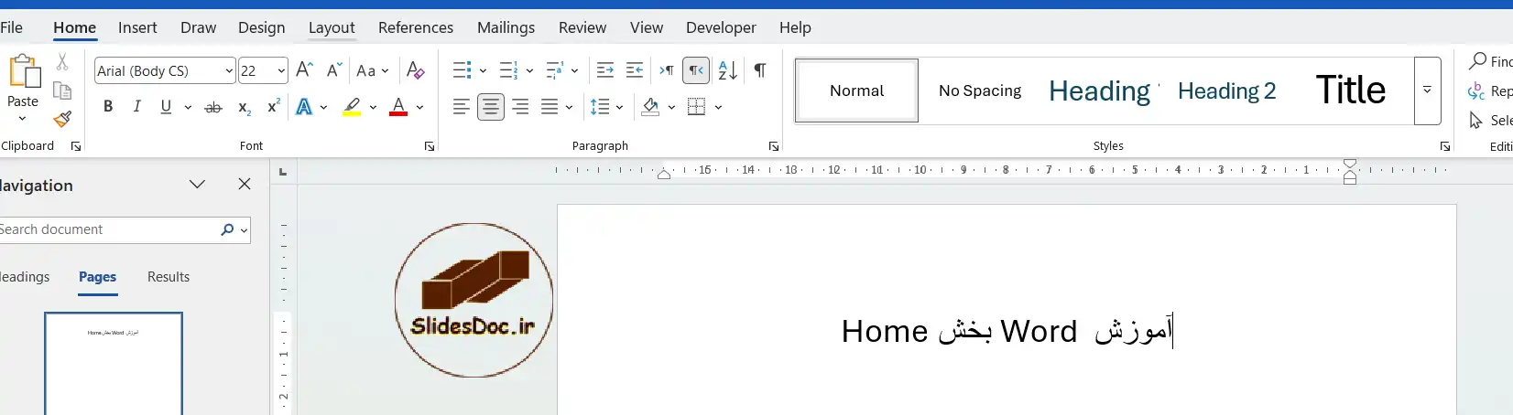Center-align the text
The image size is (1513, 415).
(491, 107)
